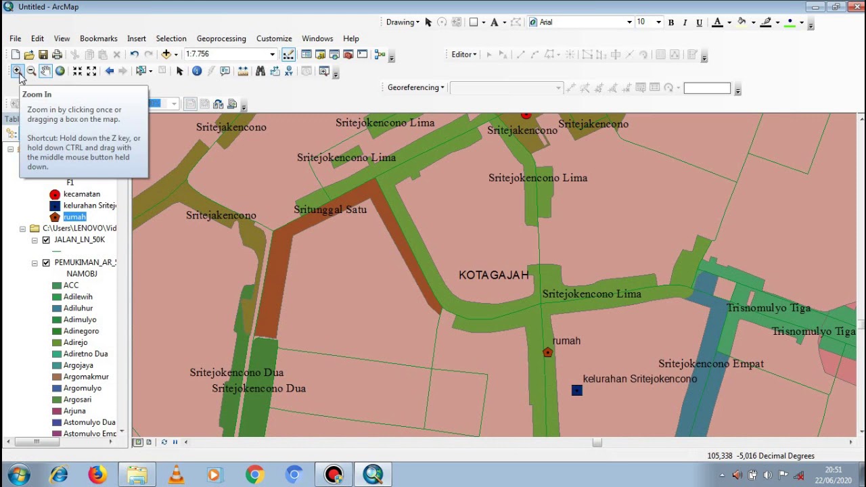Open the Add Data dropdown arrow

click(x=176, y=54)
